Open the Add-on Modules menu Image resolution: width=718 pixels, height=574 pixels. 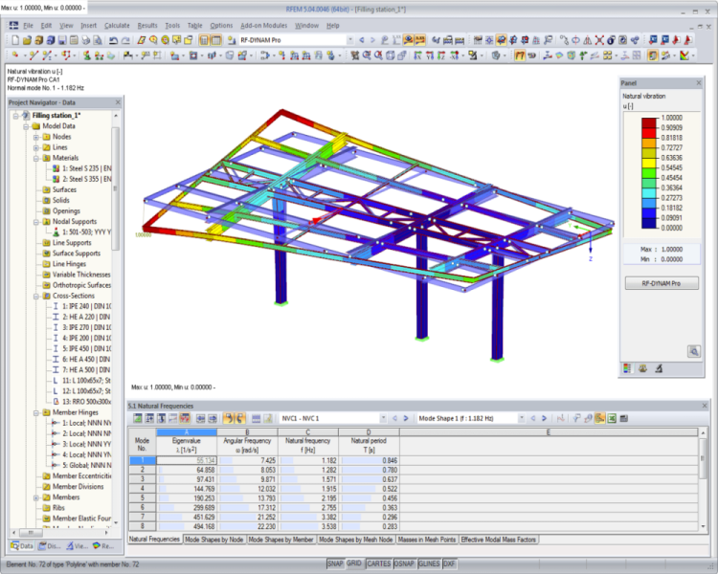tap(265, 25)
